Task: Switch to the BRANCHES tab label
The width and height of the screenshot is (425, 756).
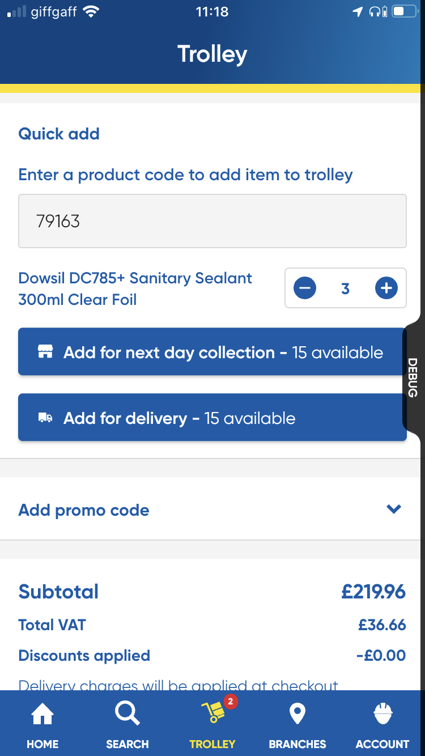Action: click(297, 744)
